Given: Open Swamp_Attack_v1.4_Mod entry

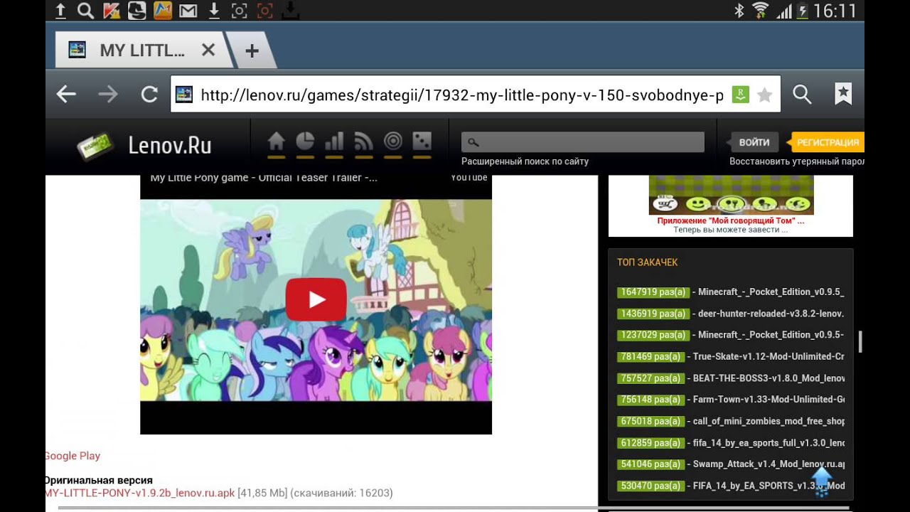Looking at the screenshot, I should (x=731, y=464).
